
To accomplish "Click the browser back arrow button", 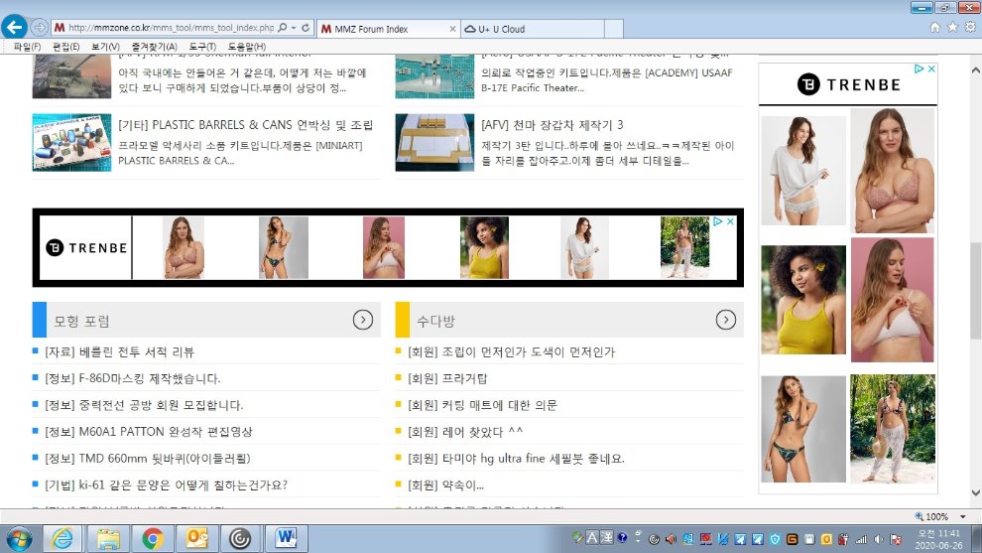I will coord(16,27).
